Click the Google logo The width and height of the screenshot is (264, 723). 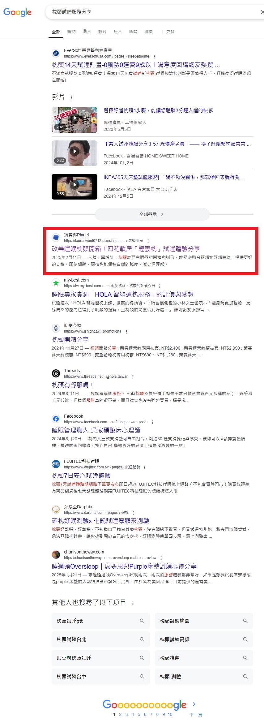point(17,12)
